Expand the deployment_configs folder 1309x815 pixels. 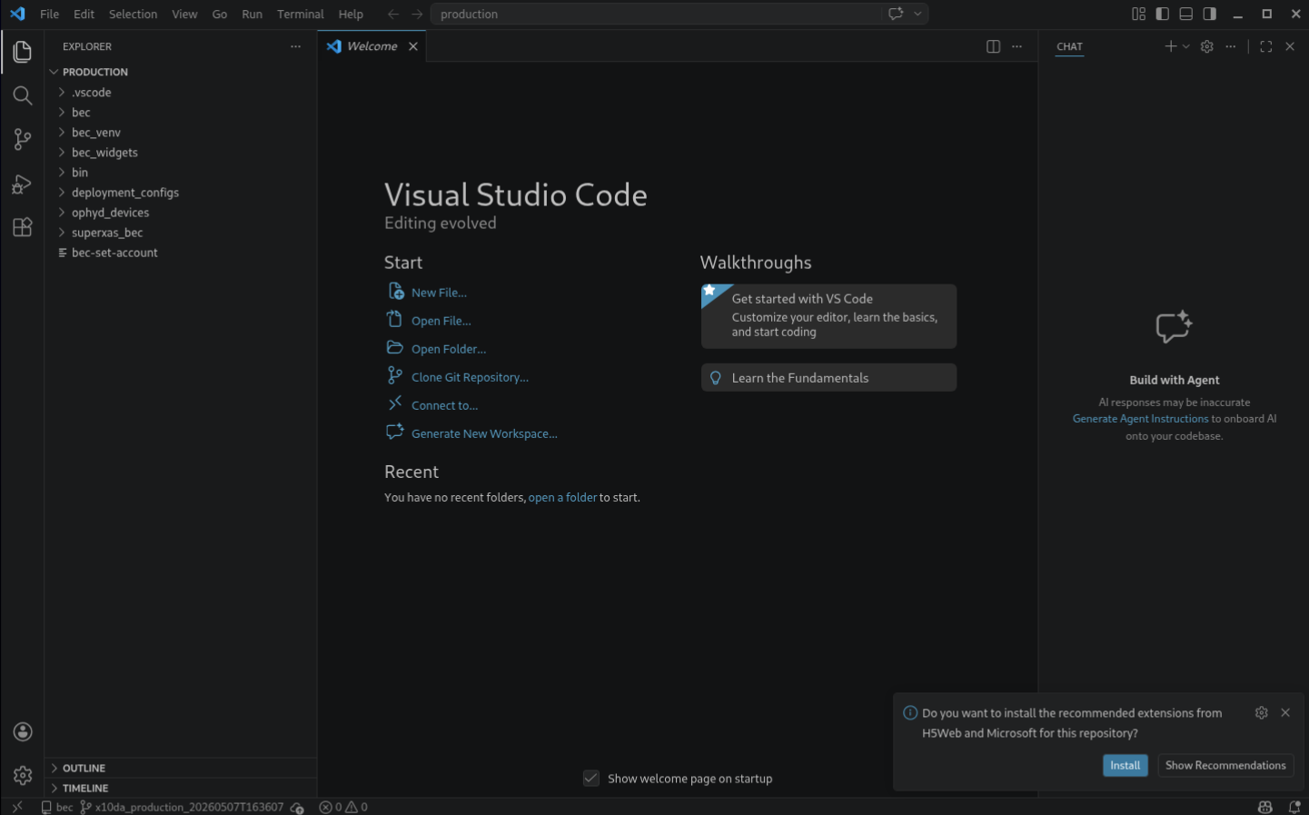[181, 193]
